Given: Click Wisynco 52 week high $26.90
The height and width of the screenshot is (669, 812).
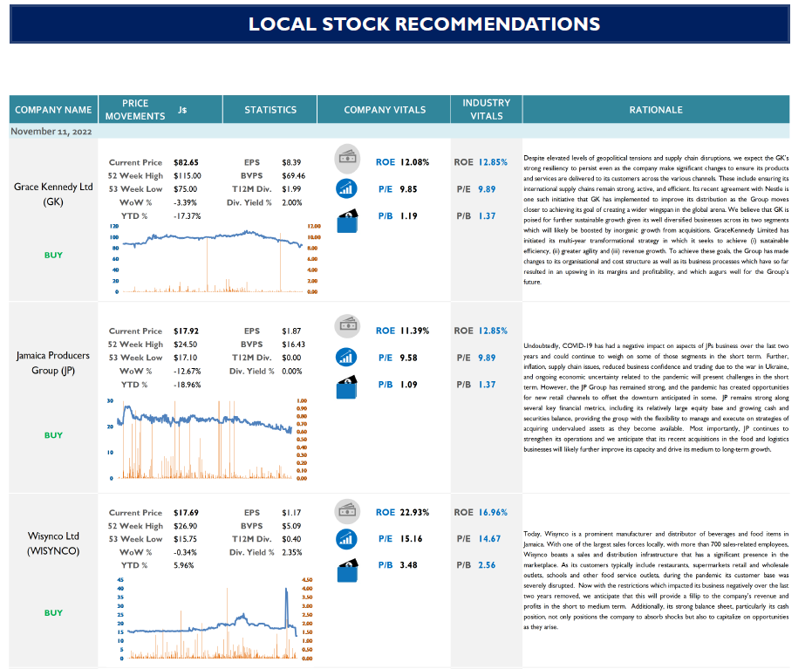Looking at the screenshot, I should coord(186,526).
